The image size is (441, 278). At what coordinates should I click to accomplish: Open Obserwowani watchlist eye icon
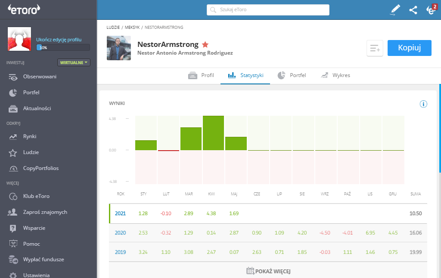pos(13,77)
